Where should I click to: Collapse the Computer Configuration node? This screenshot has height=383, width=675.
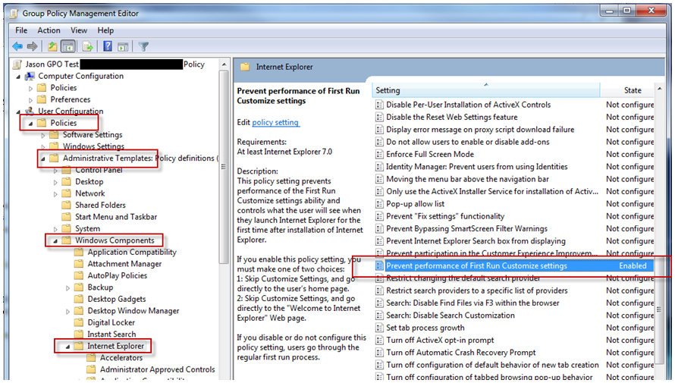(18, 77)
